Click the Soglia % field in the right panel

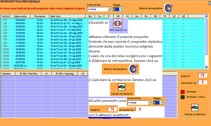[x=202, y=75]
